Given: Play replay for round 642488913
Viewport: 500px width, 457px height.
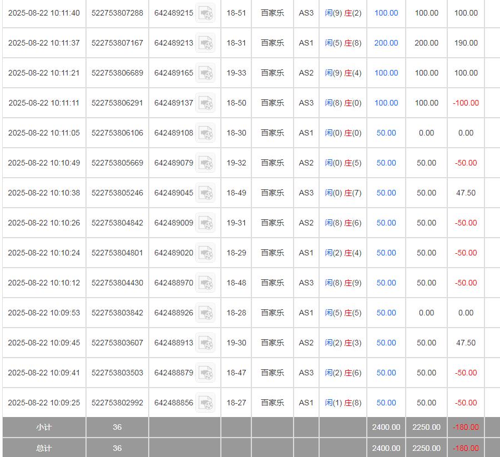Looking at the screenshot, I should (206, 343).
